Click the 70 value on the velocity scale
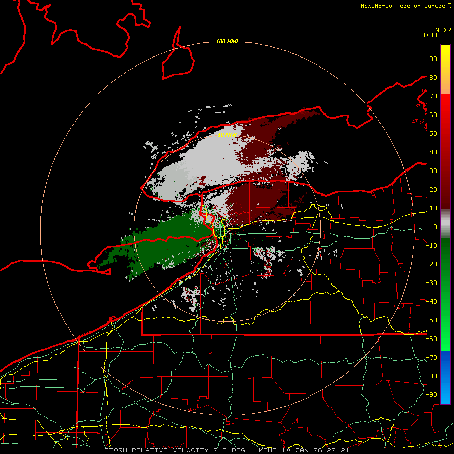Image resolution: width=454 pixels, height=454 pixels. 433,96
